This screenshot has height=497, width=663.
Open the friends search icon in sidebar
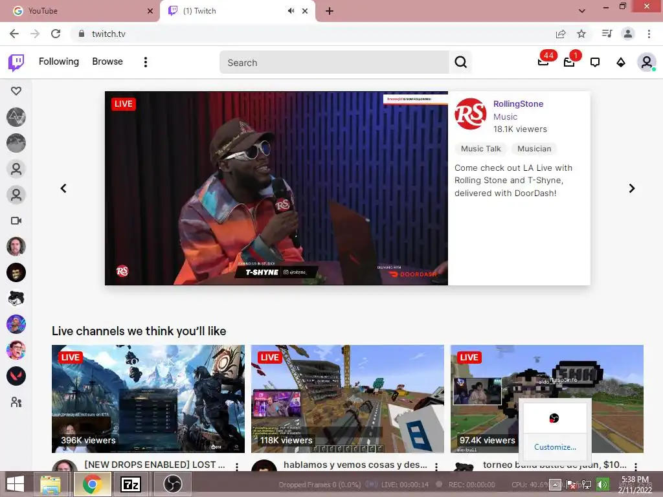click(16, 402)
